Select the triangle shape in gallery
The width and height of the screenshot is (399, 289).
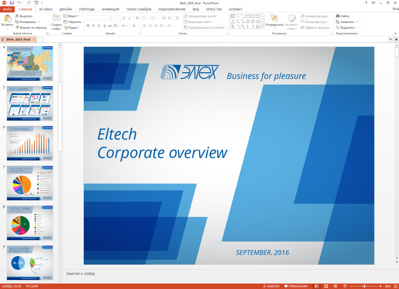click(233, 21)
